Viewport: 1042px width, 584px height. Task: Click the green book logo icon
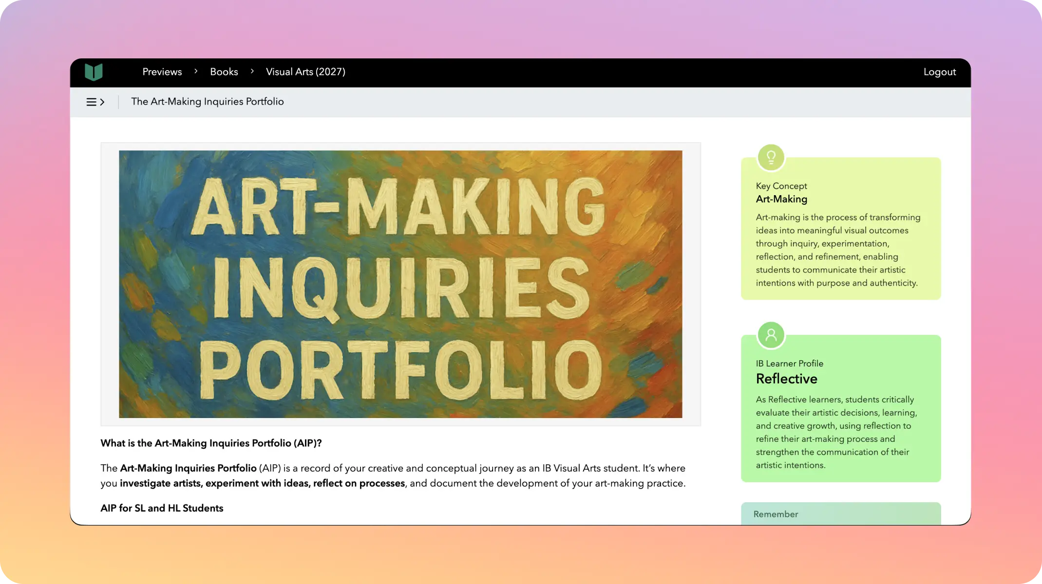tap(94, 72)
